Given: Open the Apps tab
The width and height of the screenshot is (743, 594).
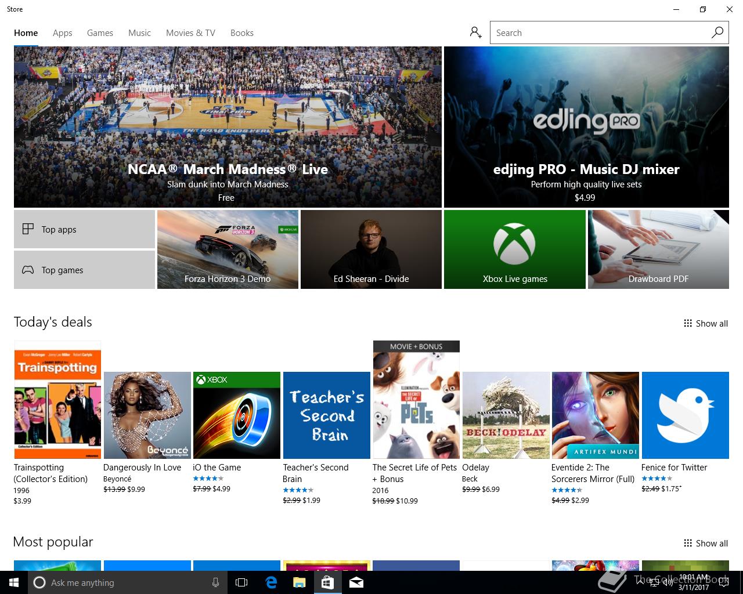Looking at the screenshot, I should coord(63,32).
